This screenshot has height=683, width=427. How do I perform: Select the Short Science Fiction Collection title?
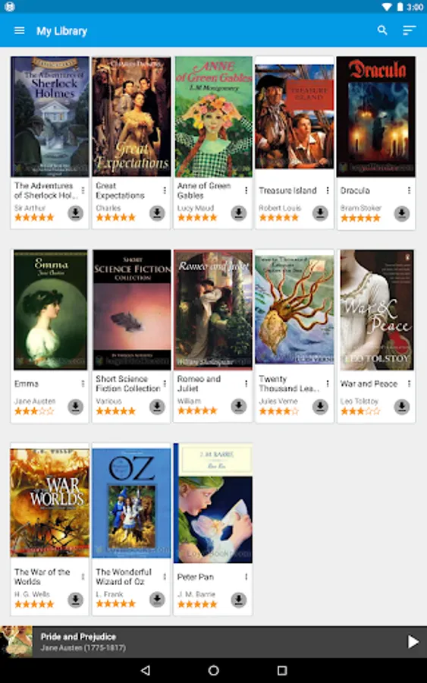pos(128,384)
